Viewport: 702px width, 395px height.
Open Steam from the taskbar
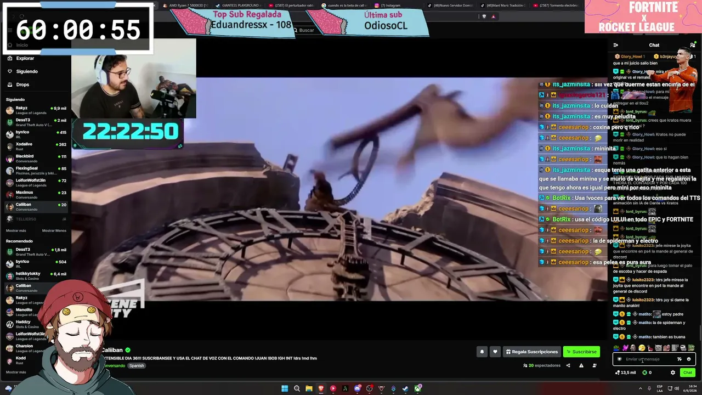pos(405,388)
